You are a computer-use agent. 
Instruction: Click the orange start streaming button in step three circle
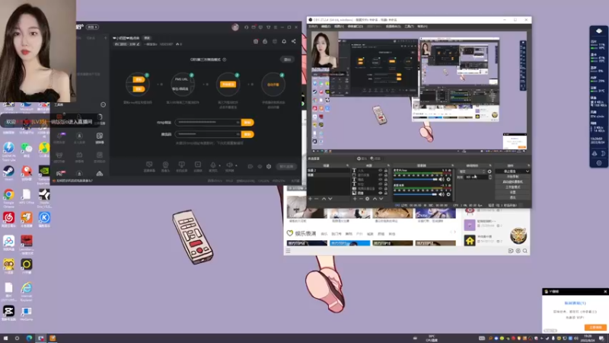tap(228, 85)
